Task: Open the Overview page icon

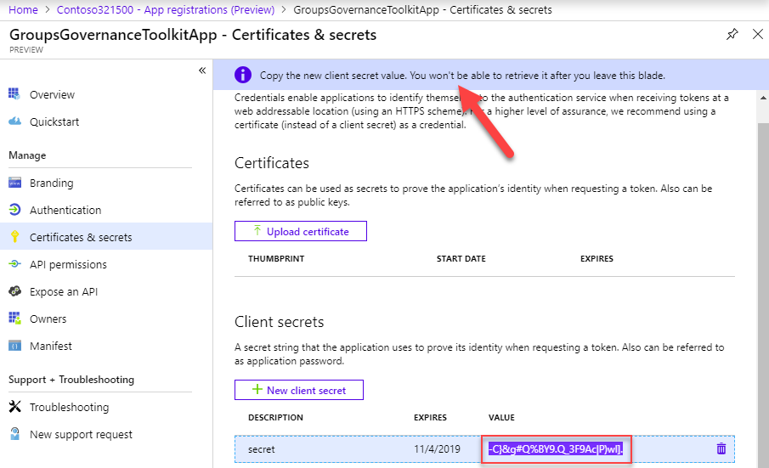Action: [x=14, y=94]
